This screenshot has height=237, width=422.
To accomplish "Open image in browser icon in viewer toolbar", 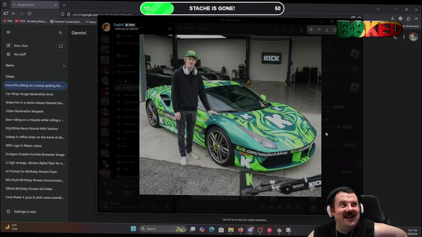I will tap(335, 30).
